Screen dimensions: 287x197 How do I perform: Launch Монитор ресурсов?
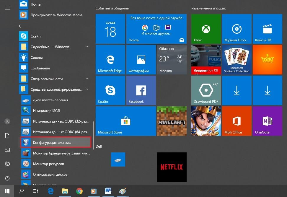(56, 164)
